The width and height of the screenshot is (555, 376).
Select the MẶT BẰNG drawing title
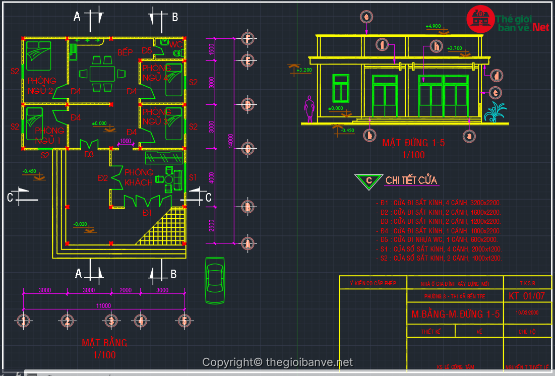104,343
